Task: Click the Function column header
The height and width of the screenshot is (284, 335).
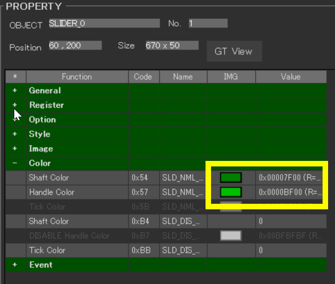Action: (77, 77)
